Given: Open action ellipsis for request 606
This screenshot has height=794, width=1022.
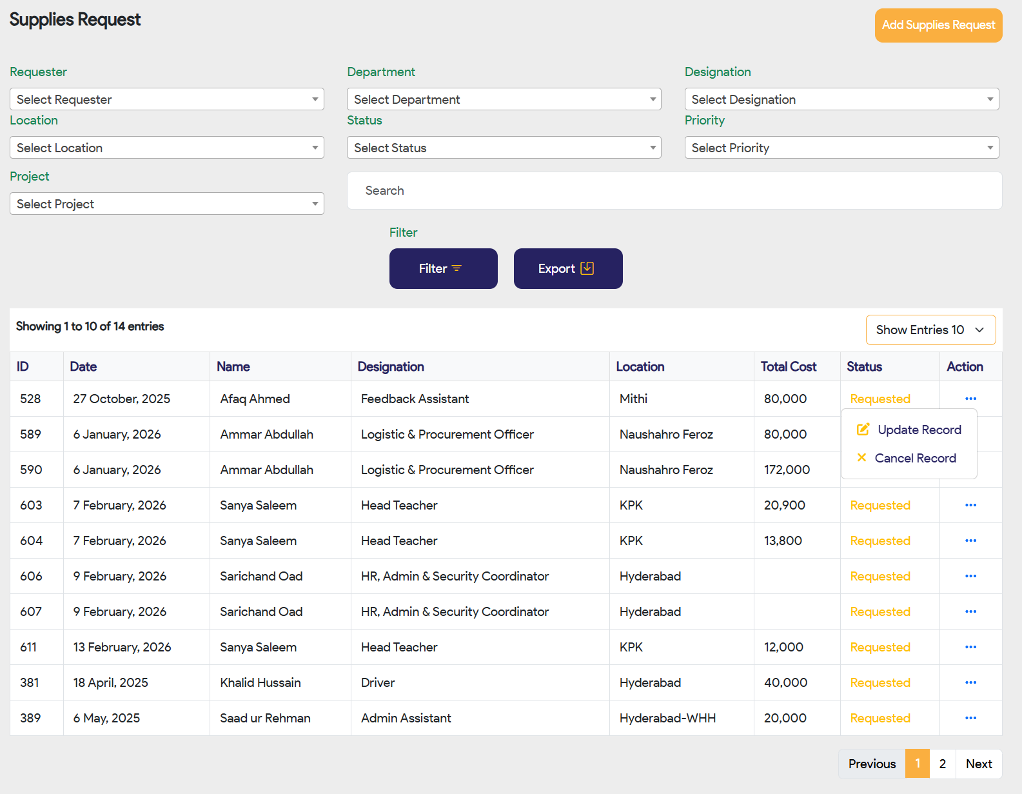Looking at the screenshot, I should pyautogui.click(x=970, y=576).
